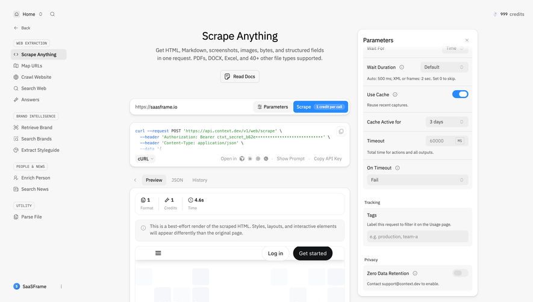This screenshot has height=302, width=533.
Task: Click the Use Cache info icon
Action: click(x=395, y=95)
